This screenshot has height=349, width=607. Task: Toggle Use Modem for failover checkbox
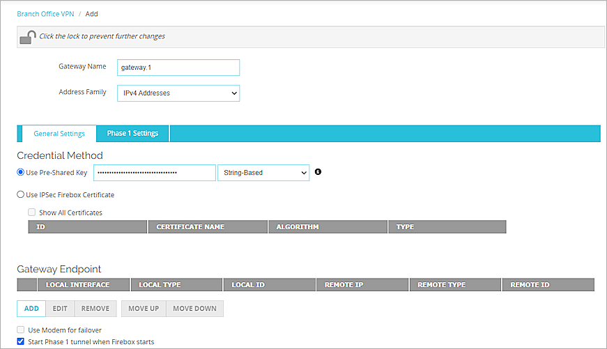coord(21,329)
